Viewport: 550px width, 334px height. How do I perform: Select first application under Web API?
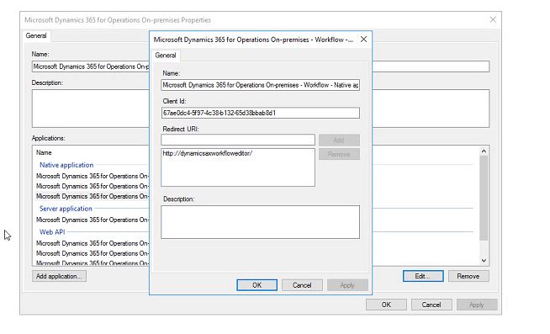[x=93, y=243]
